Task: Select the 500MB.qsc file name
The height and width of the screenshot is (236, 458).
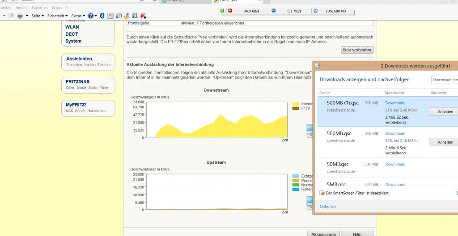Action: point(339,133)
